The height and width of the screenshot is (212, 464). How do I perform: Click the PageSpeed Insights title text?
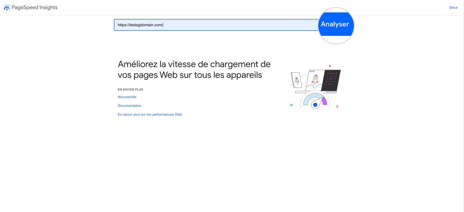pyautogui.click(x=34, y=8)
